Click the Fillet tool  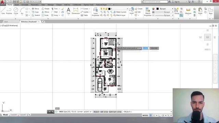pos(54,12)
